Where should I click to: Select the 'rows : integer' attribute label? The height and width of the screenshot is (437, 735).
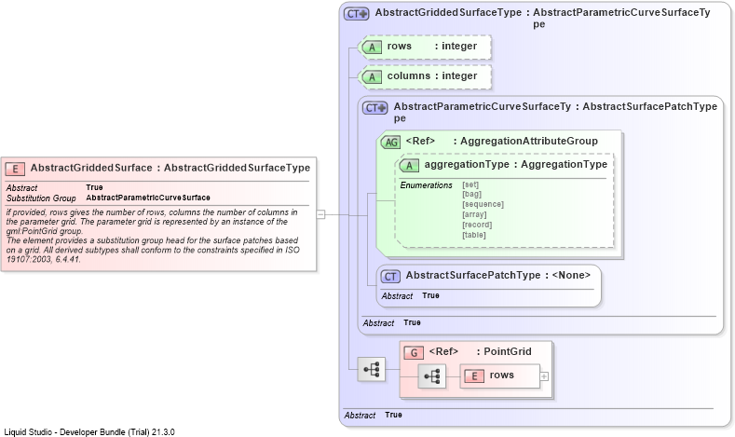pos(431,46)
